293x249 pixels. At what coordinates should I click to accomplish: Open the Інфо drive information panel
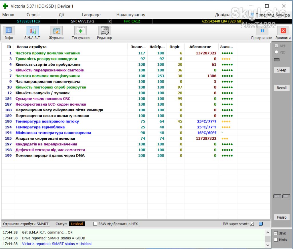(x=9, y=33)
